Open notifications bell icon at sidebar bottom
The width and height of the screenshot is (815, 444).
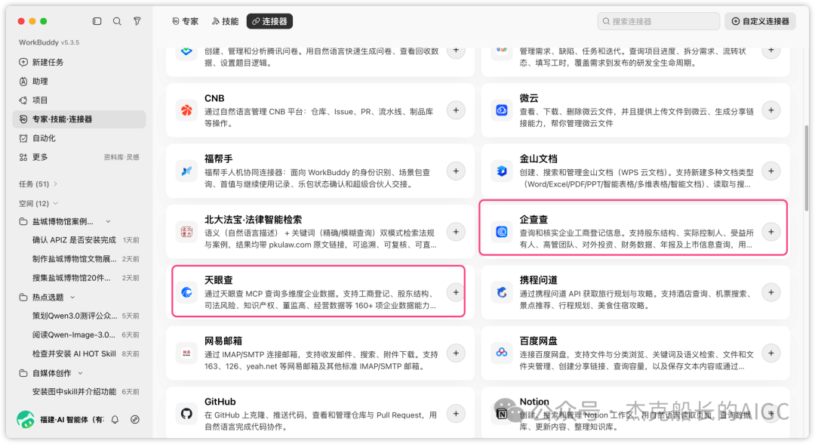[x=115, y=420]
